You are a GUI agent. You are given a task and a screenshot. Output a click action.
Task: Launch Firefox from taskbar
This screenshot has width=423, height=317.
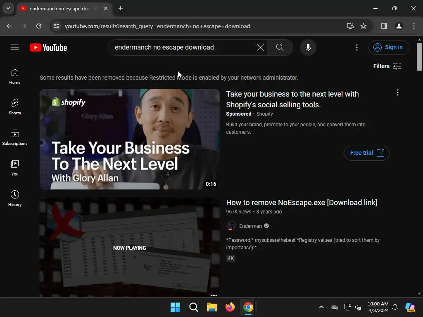(x=230, y=307)
